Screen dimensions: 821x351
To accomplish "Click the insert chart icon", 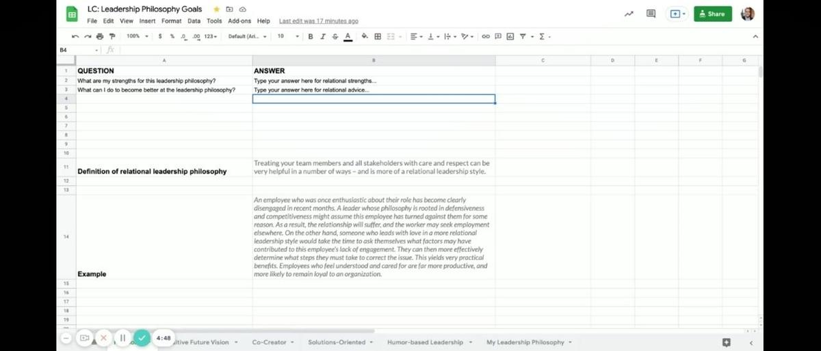I will [x=510, y=36].
